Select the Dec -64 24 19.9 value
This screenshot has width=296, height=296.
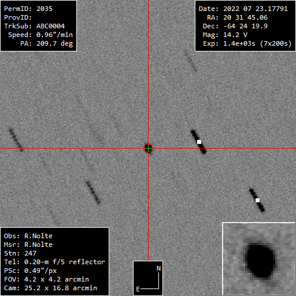[235, 26]
